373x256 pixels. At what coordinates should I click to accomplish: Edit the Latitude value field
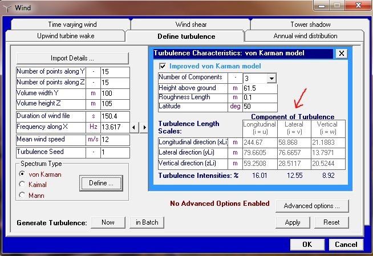(x=260, y=107)
